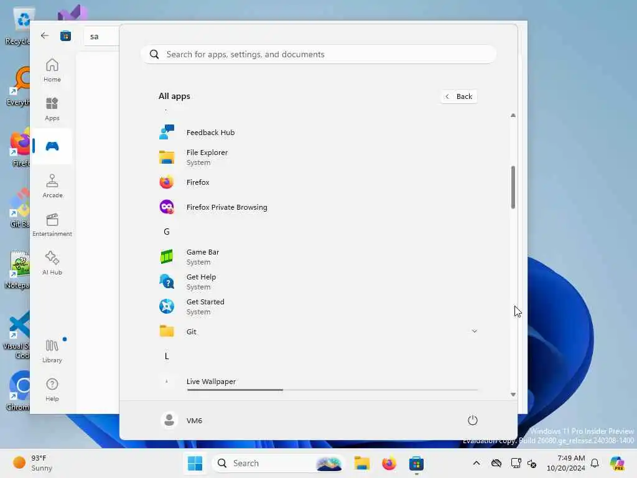
Task: Launch File Explorer from the app list
Action: coord(318,157)
